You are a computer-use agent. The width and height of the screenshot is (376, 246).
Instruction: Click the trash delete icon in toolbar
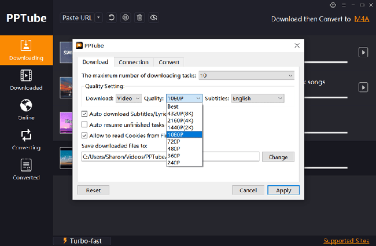(x=139, y=18)
